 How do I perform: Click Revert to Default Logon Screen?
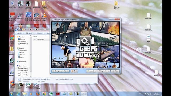tap(98, 71)
